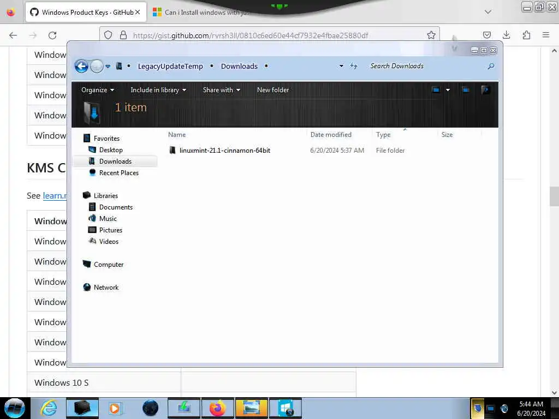Open the Firefox list all tabs dropdown

487,12
